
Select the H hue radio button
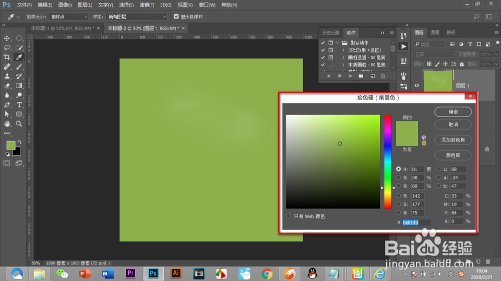398,169
